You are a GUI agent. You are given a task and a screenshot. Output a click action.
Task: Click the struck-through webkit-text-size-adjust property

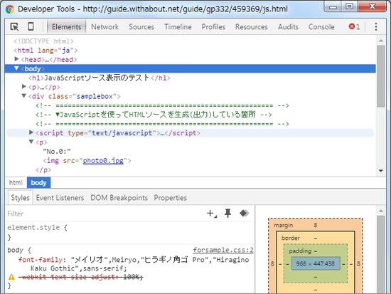pyautogui.click(x=80, y=277)
